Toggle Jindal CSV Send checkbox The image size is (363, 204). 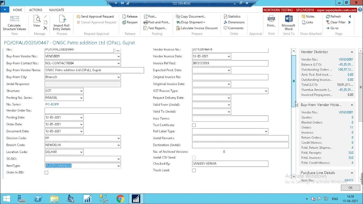(194, 158)
